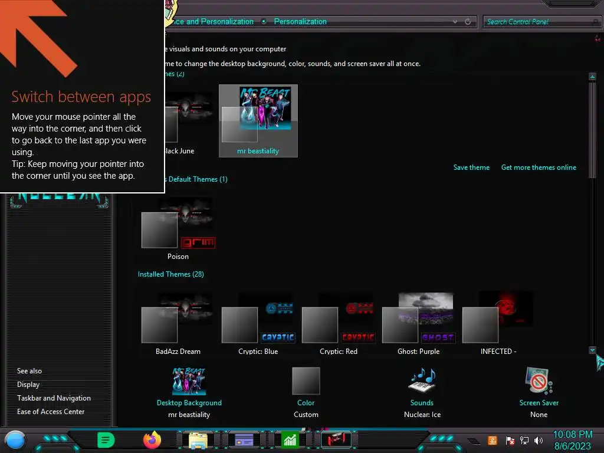Click Save theme

[471, 167]
